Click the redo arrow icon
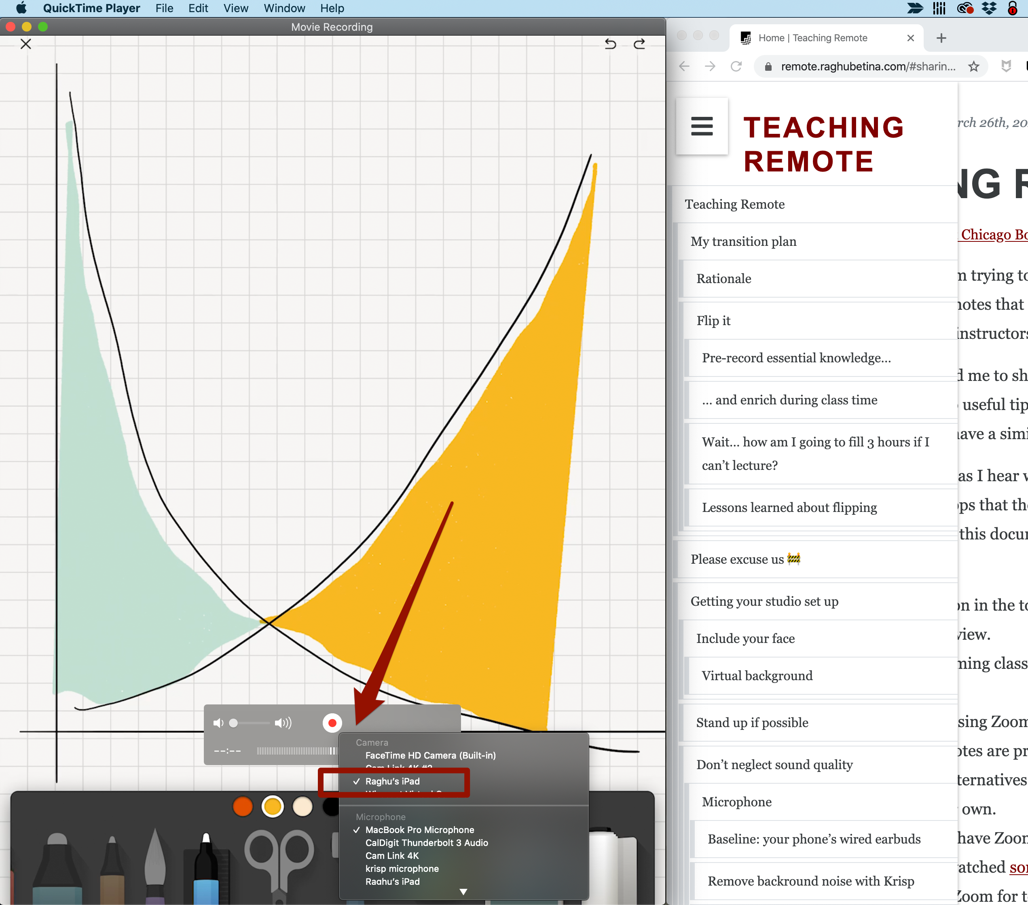Screen dimensions: 1028x905 639,44
